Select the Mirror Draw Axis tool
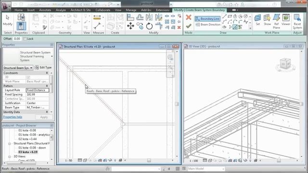The image size is (308, 173). pyautogui.click(x=158, y=17)
